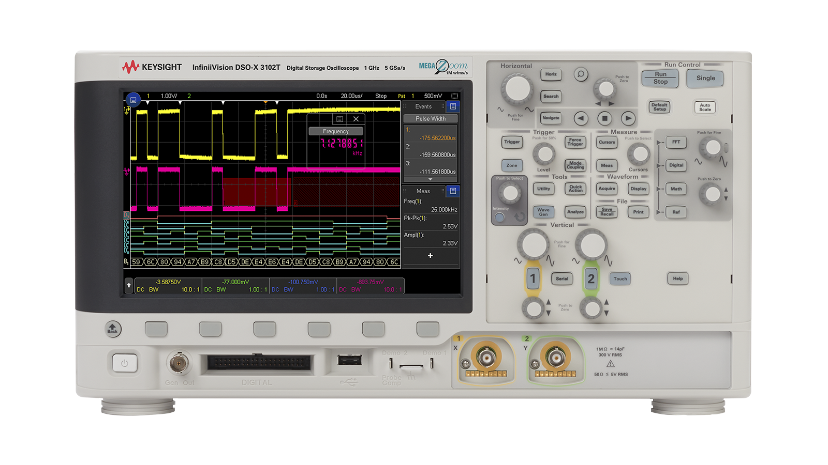
Task: Open the Frequency measurement selector
Action: (336, 131)
